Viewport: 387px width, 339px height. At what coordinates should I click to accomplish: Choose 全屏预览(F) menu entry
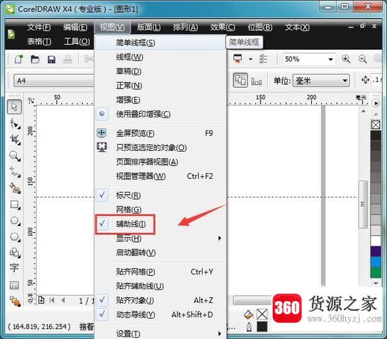click(160, 133)
